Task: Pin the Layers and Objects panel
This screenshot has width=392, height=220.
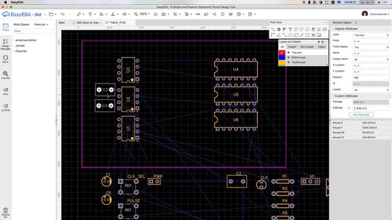Action: pyautogui.click(x=318, y=42)
